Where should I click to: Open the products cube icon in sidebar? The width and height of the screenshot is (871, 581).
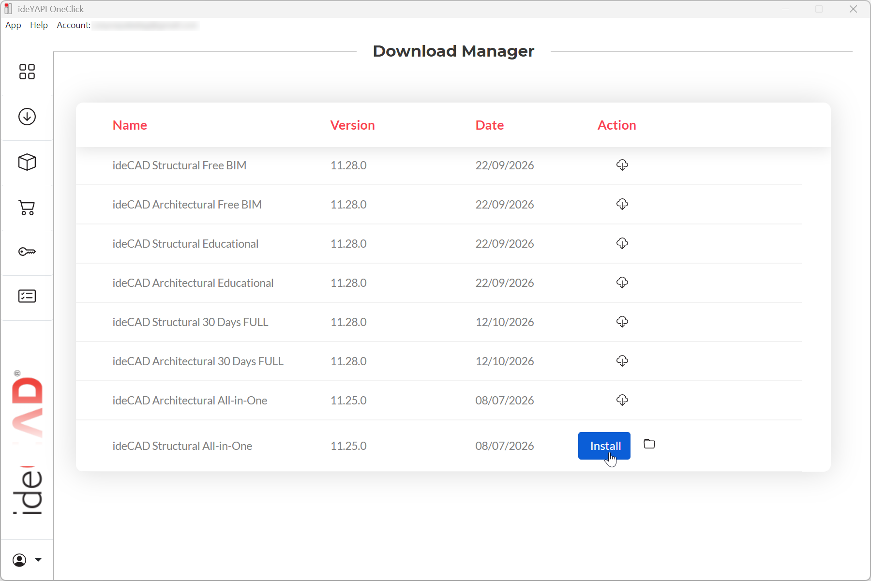tap(27, 162)
